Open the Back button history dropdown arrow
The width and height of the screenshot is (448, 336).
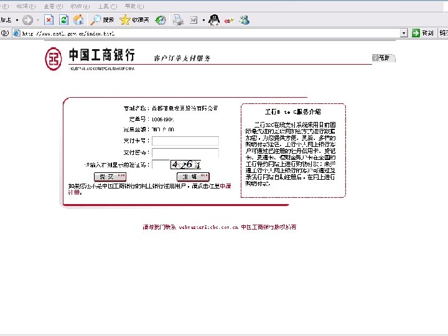[x=17, y=20]
